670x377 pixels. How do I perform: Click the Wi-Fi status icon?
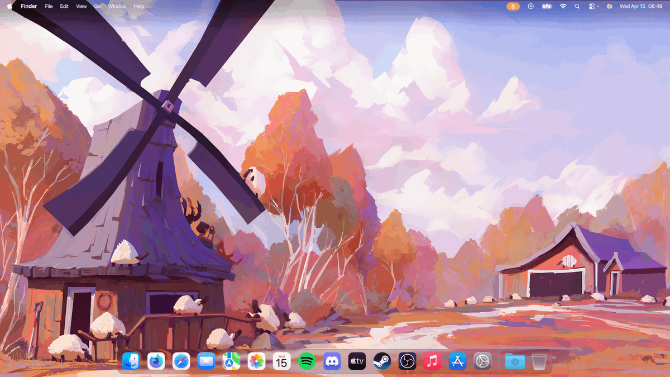(x=563, y=6)
